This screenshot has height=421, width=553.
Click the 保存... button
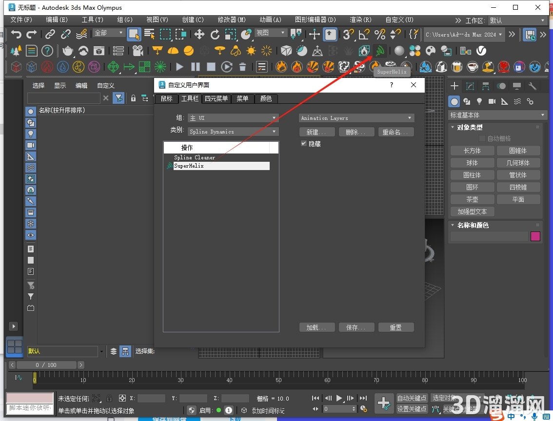356,327
